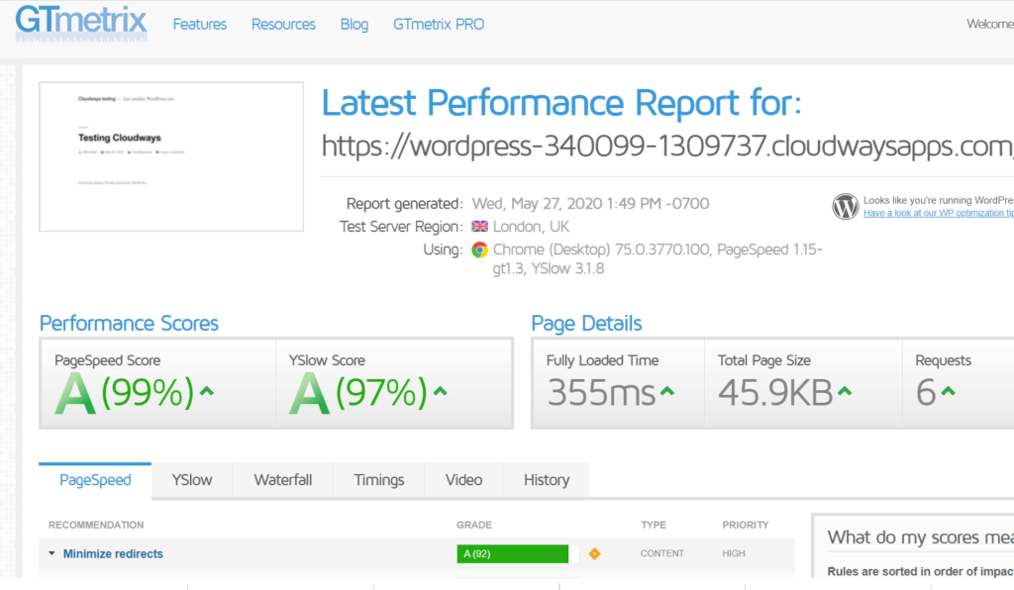1014x590 pixels.
Task: Click the GRADE column header
Action: [474, 525]
